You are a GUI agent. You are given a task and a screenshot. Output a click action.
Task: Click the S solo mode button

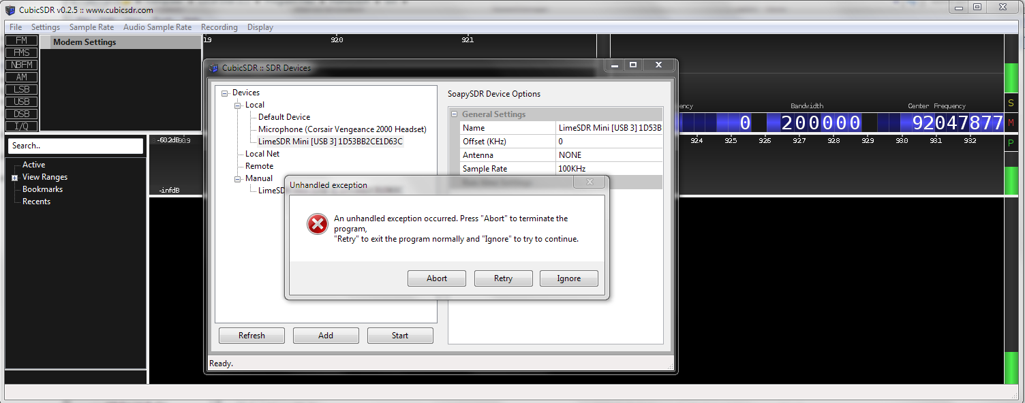[x=1011, y=103]
